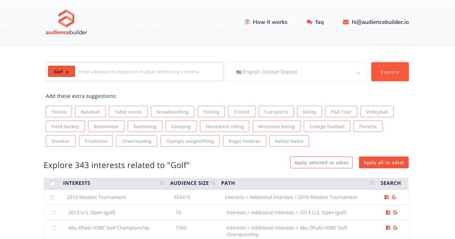
Task: Open Facebook search for Abu Dhabi HSBC Golf Championship
Action: [x=388, y=228]
